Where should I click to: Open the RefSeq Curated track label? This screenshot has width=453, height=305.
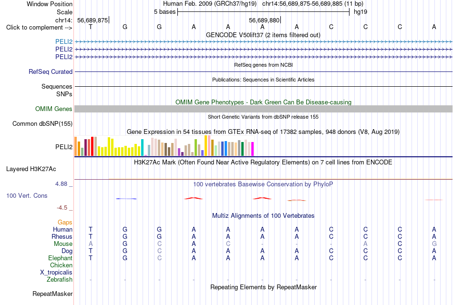point(50,71)
